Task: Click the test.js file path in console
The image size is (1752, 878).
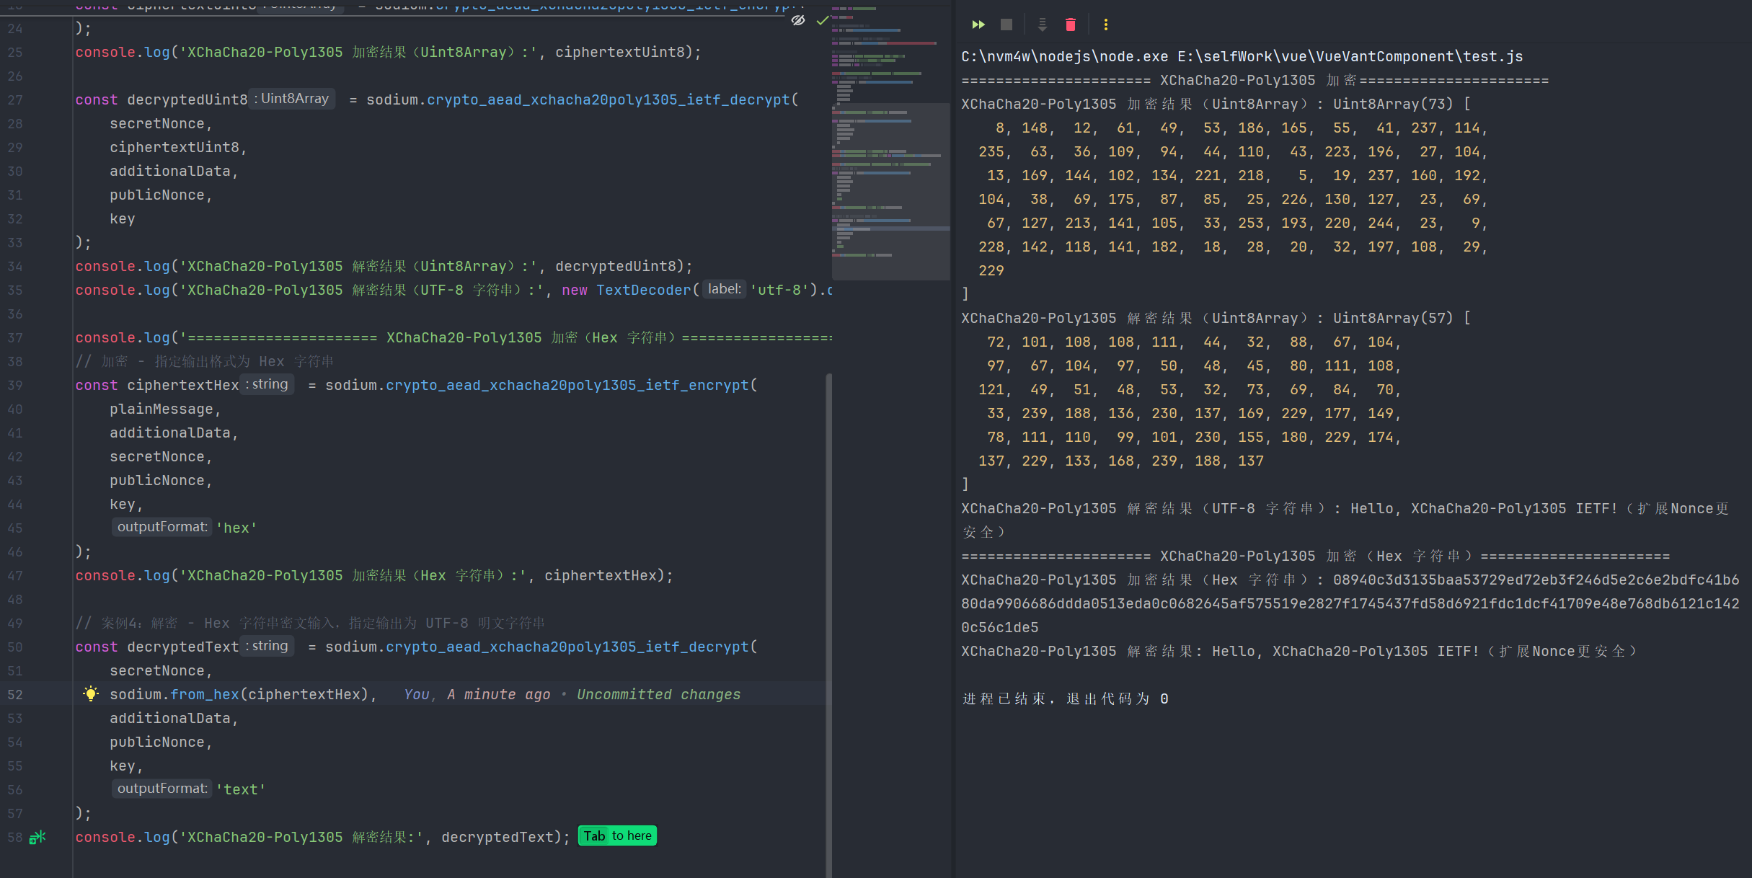Action: pos(1350,56)
